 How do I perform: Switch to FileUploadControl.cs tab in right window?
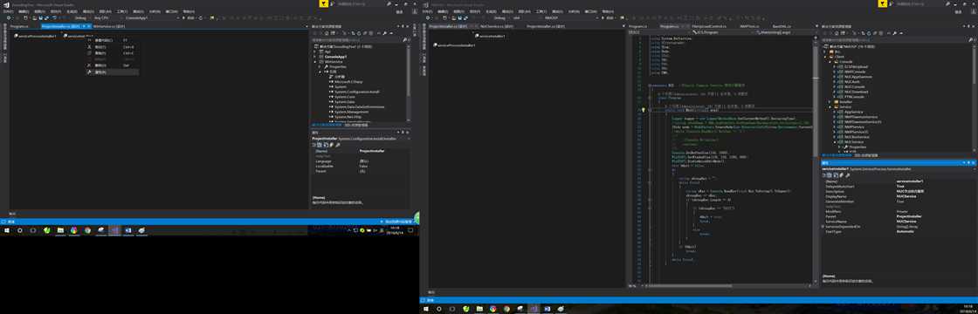click(708, 27)
